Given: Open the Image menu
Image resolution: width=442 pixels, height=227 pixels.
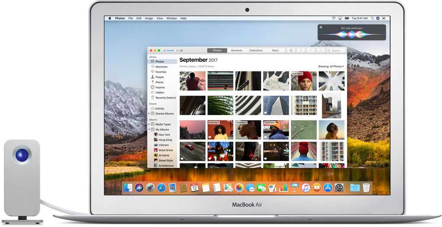Looking at the screenshot, I should tap(149, 18).
